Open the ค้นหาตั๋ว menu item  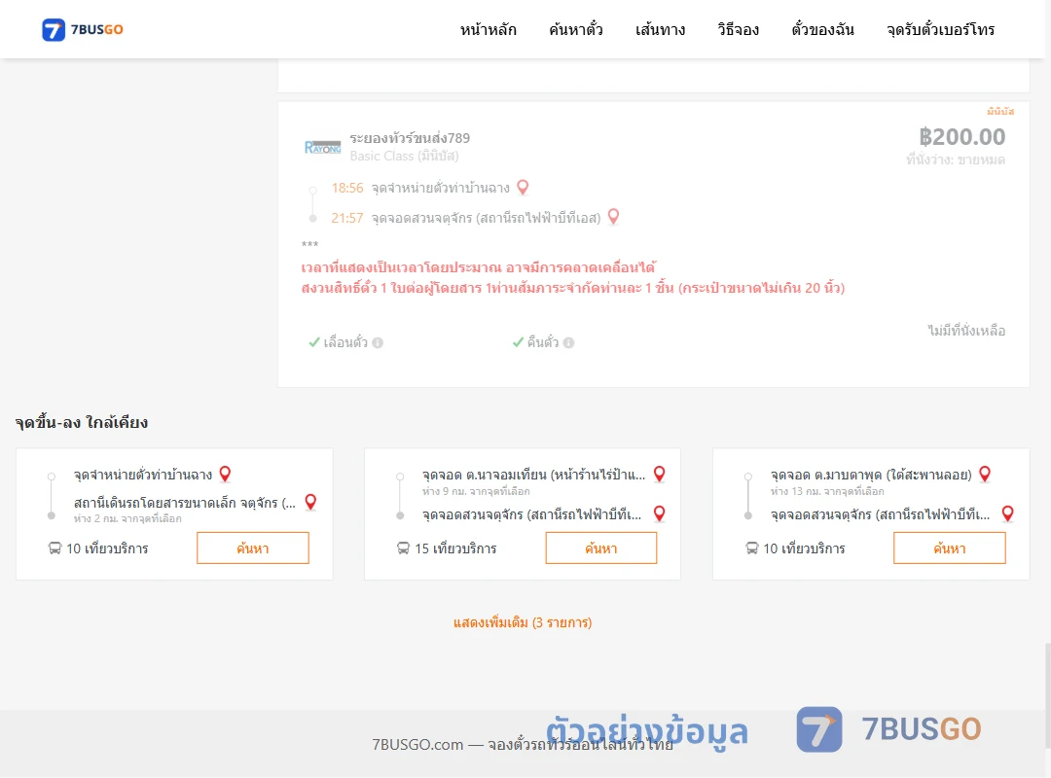click(576, 29)
